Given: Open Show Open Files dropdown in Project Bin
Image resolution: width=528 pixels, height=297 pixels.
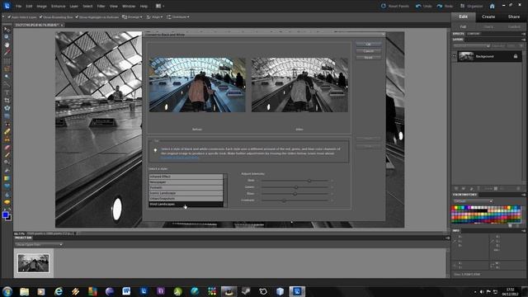Looking at the screenshot, I should [x=39, y=244].
